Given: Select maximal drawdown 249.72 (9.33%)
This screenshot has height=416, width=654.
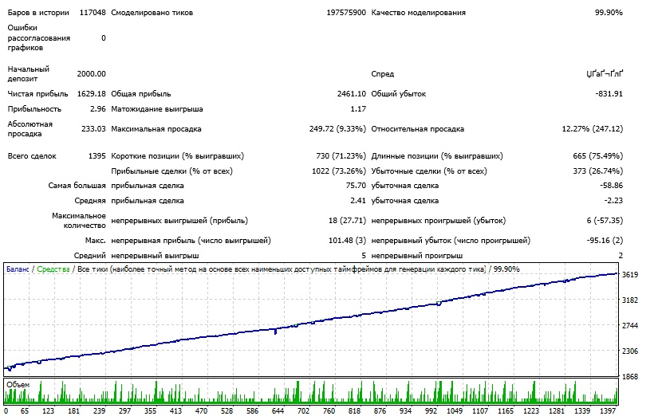Looking at the screenshot, I should coord(337,129).
